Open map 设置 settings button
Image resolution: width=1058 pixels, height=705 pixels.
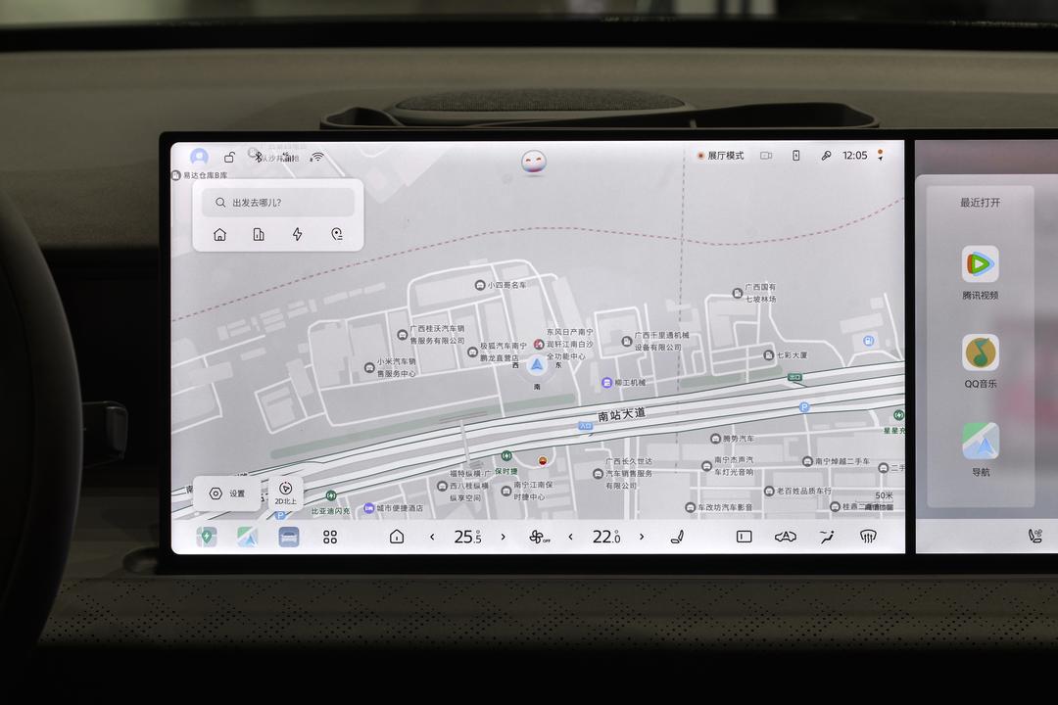[x=226, y=493]
